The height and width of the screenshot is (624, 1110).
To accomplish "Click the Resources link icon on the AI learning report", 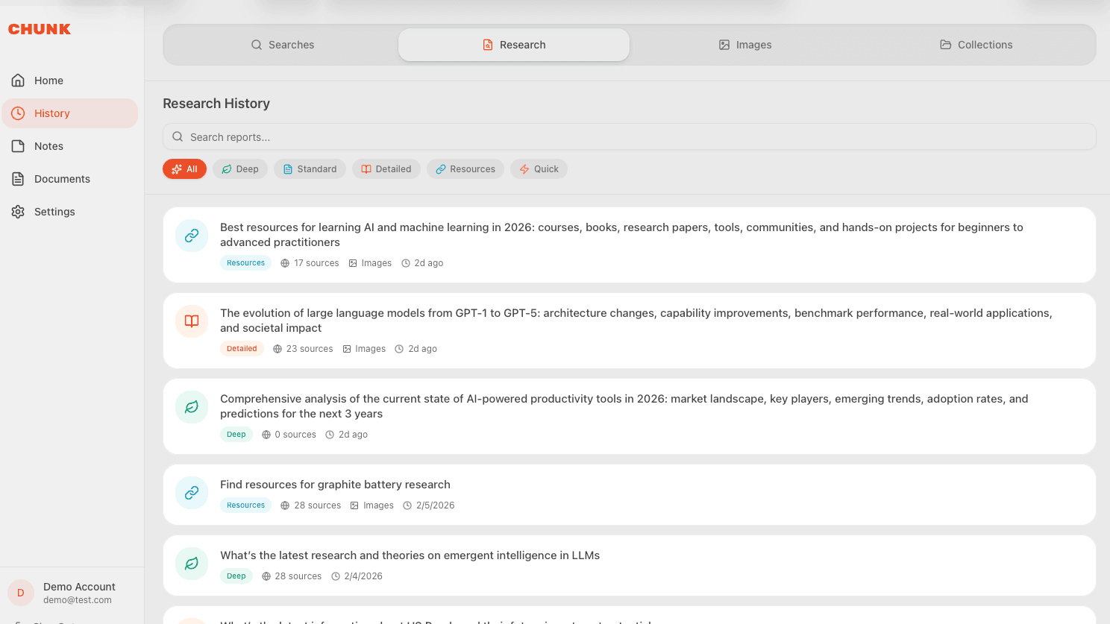I will (192, 235).
